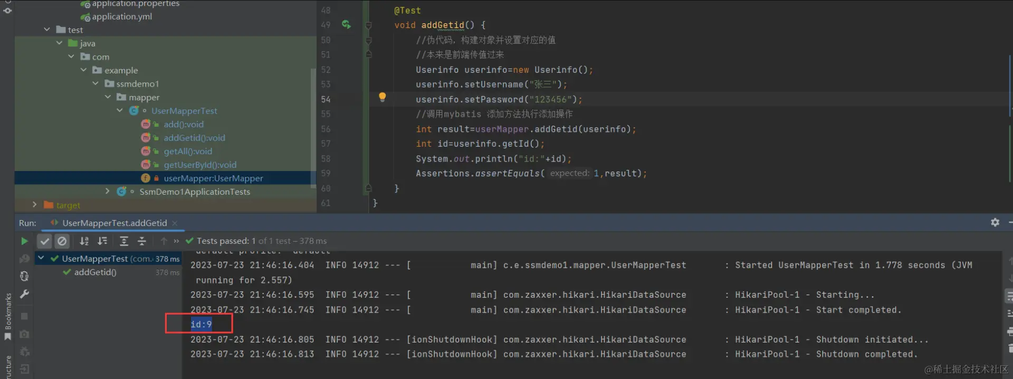This screenshot has height=379, width=1013.
Task: Select add():void method in tree
Action: (x=183, y=124)
